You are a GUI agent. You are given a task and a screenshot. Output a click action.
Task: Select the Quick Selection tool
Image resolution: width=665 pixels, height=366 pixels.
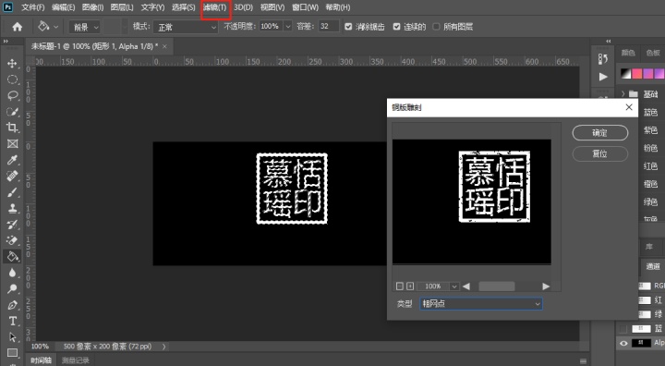(12, 112)
